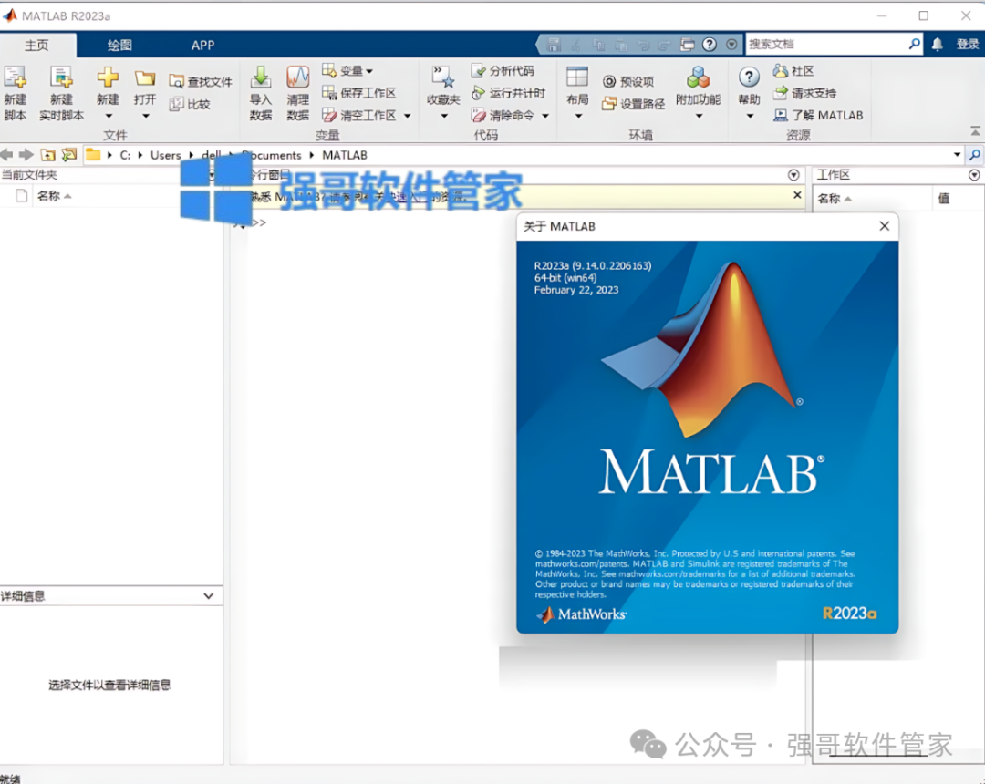985x784 pixels.
Task: Navigate forward in folder history
Action: (26, 154)
